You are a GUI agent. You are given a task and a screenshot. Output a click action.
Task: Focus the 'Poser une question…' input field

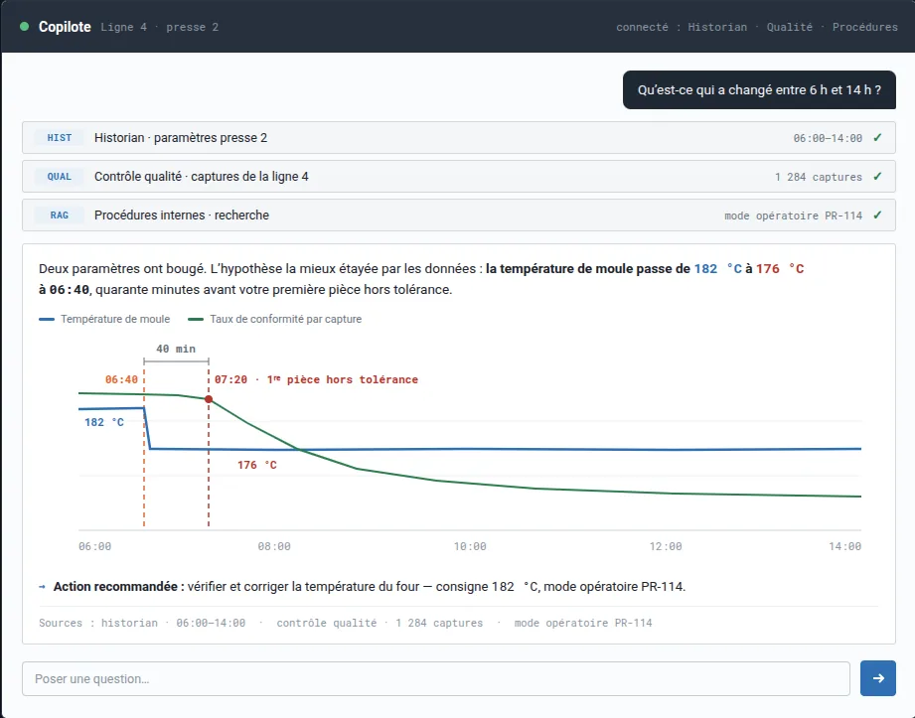[436, 678]
